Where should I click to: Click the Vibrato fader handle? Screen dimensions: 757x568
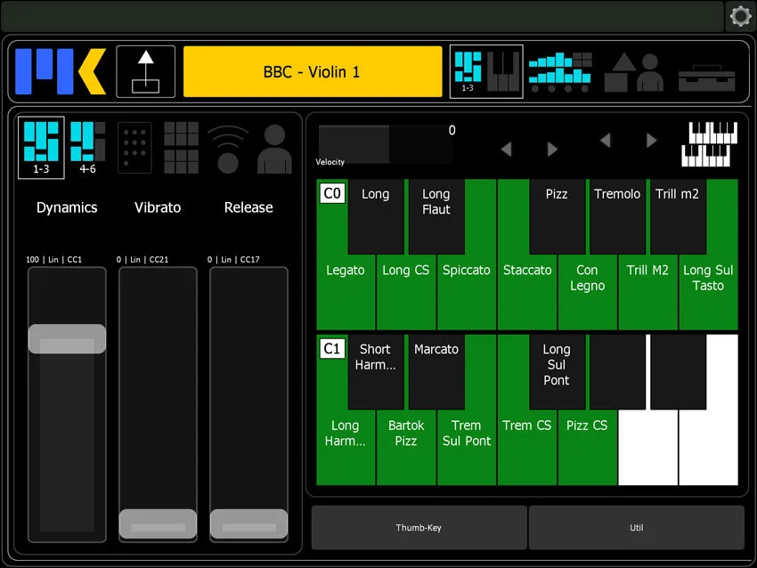(x=158, y=523)
